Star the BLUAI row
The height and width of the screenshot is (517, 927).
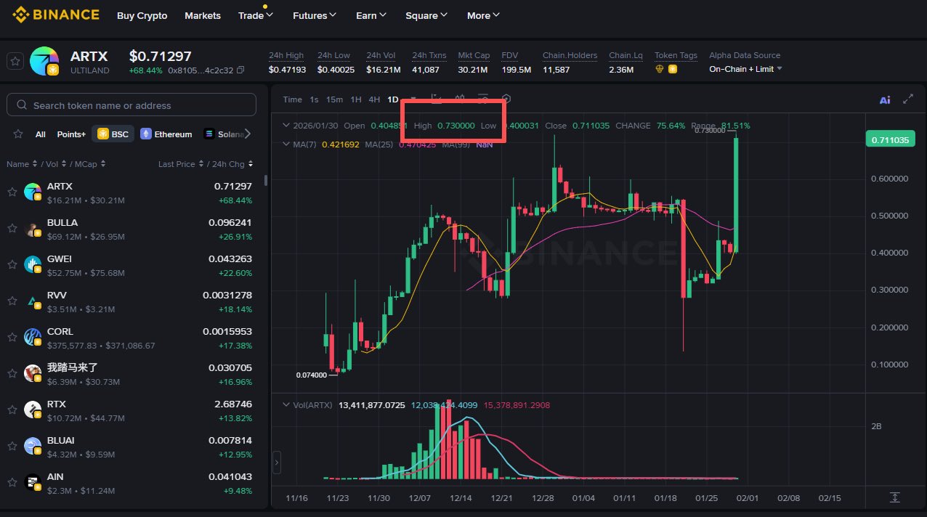12,446
